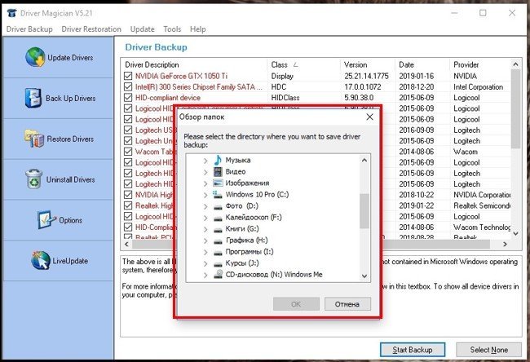Image resolution: width=530 pixels, height=362 pixels.
Task: Open the Options checkmark icon
Action: tap(46, 219)
